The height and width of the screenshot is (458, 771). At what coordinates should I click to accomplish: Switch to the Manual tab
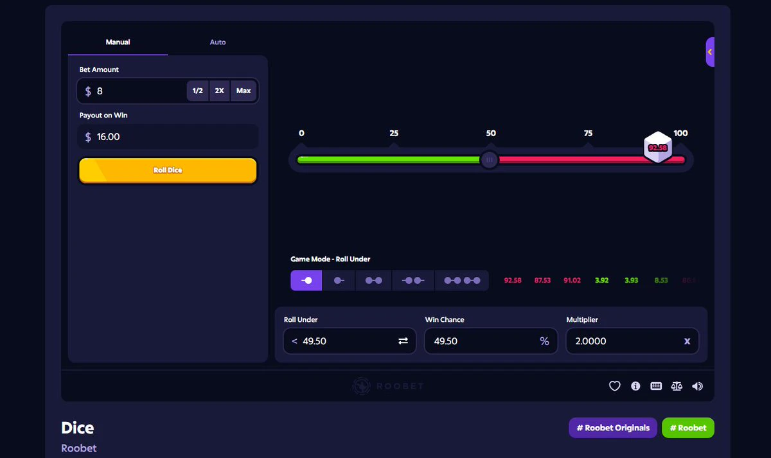pyautogui.click(x=118, y=42)
